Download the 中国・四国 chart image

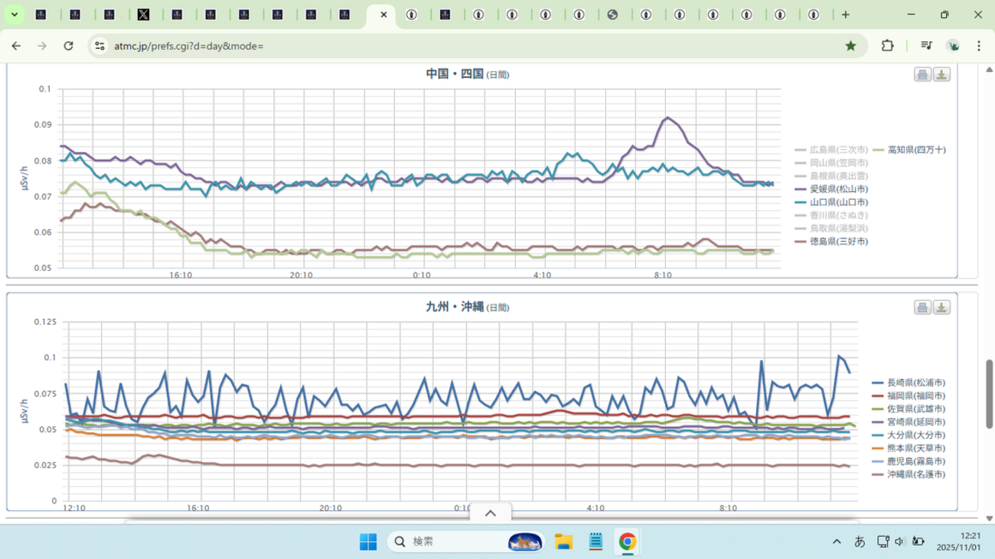[x=941, y=74]
